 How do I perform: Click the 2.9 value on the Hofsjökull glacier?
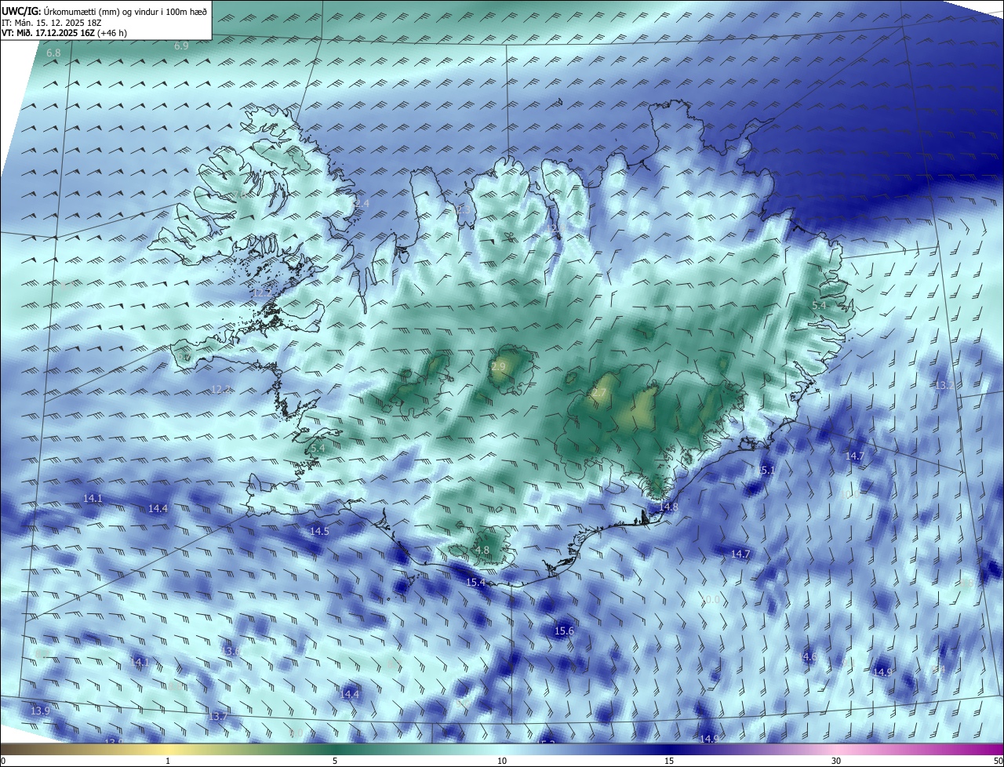coord(498,366)
